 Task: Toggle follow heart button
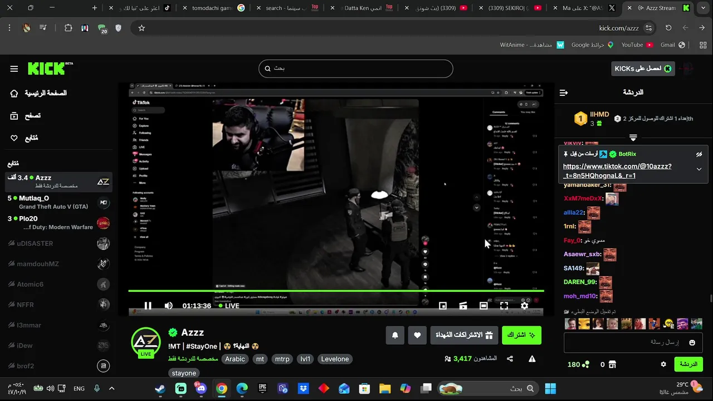pyautogui.click(x=417, y=335)
